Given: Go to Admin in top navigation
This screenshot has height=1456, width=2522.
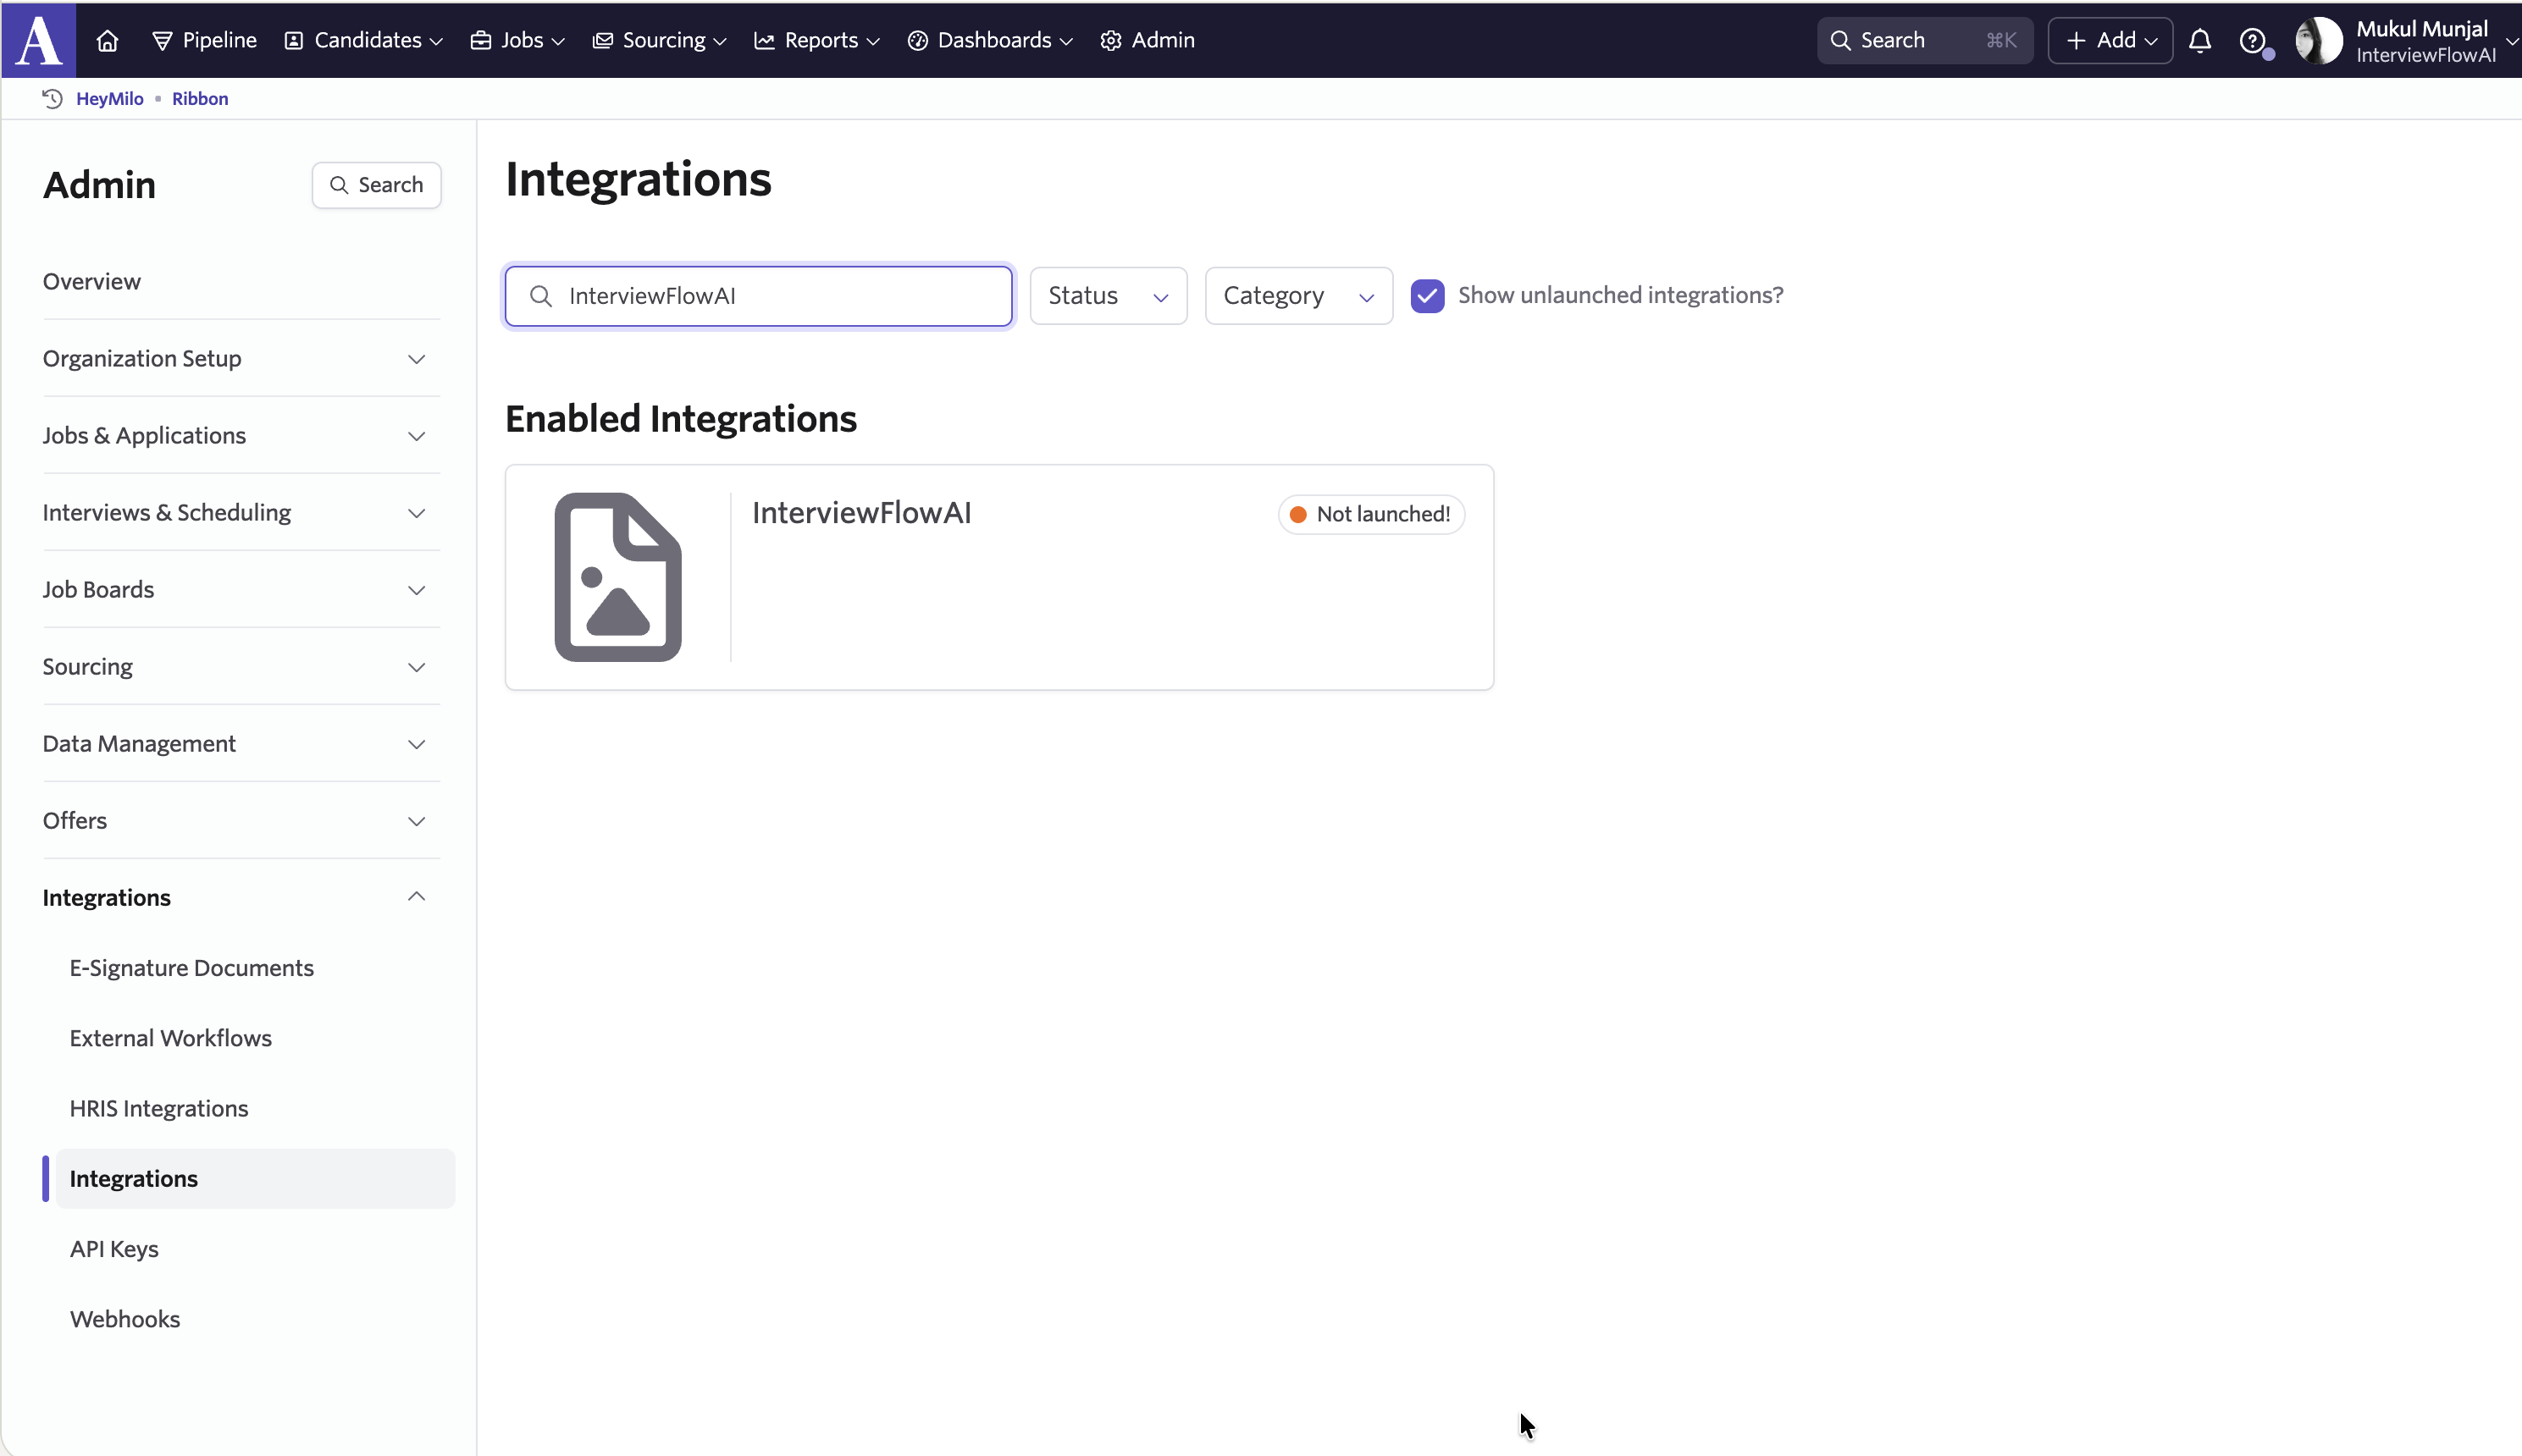Looking at the screenshot, I should [1148, 41].
